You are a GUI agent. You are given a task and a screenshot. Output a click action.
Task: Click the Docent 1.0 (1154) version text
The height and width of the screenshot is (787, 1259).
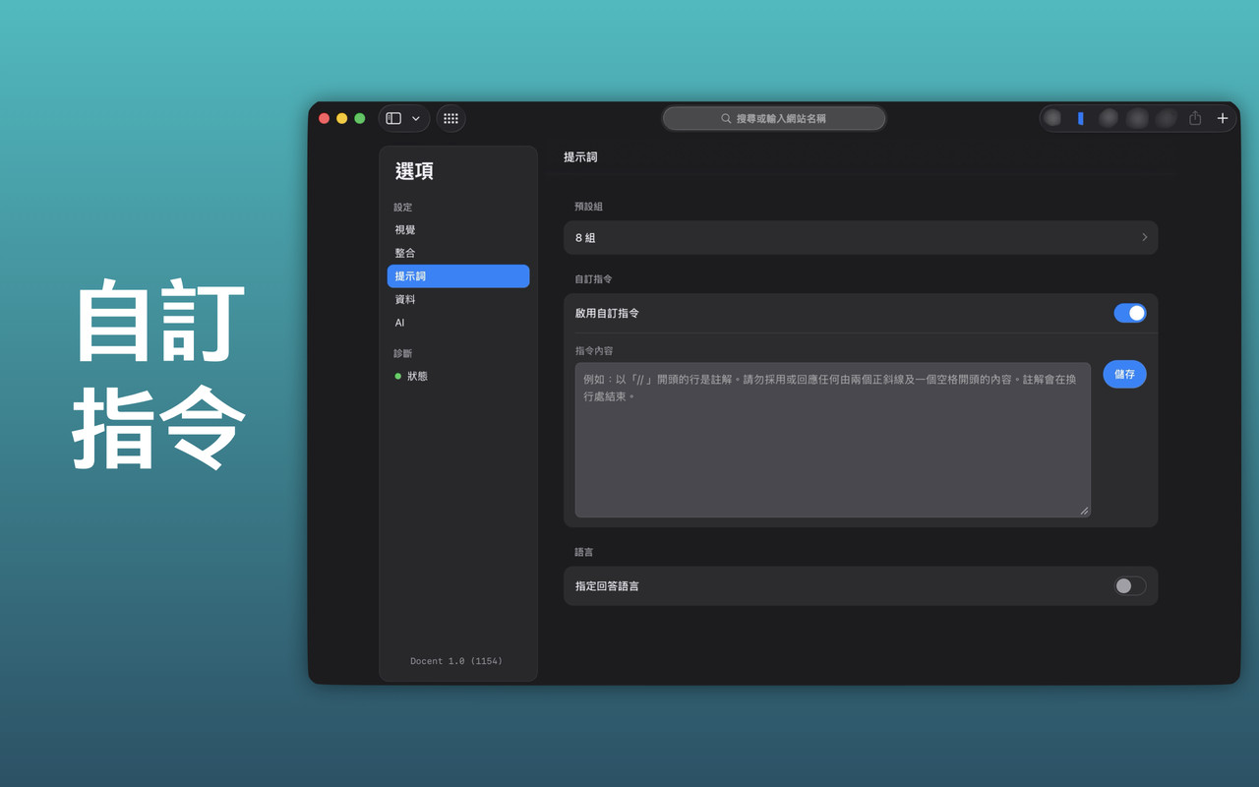pos(456,661)
